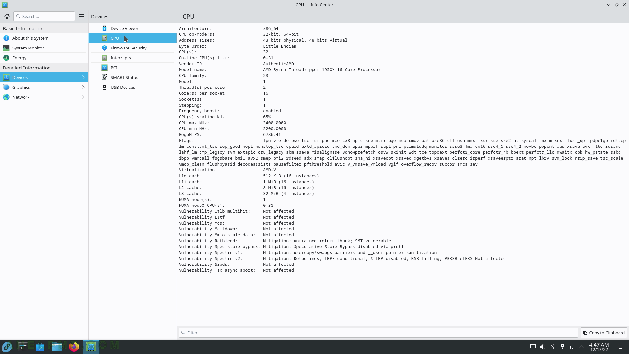
Task: Open the USB Devices page
Action: point(133,87)
